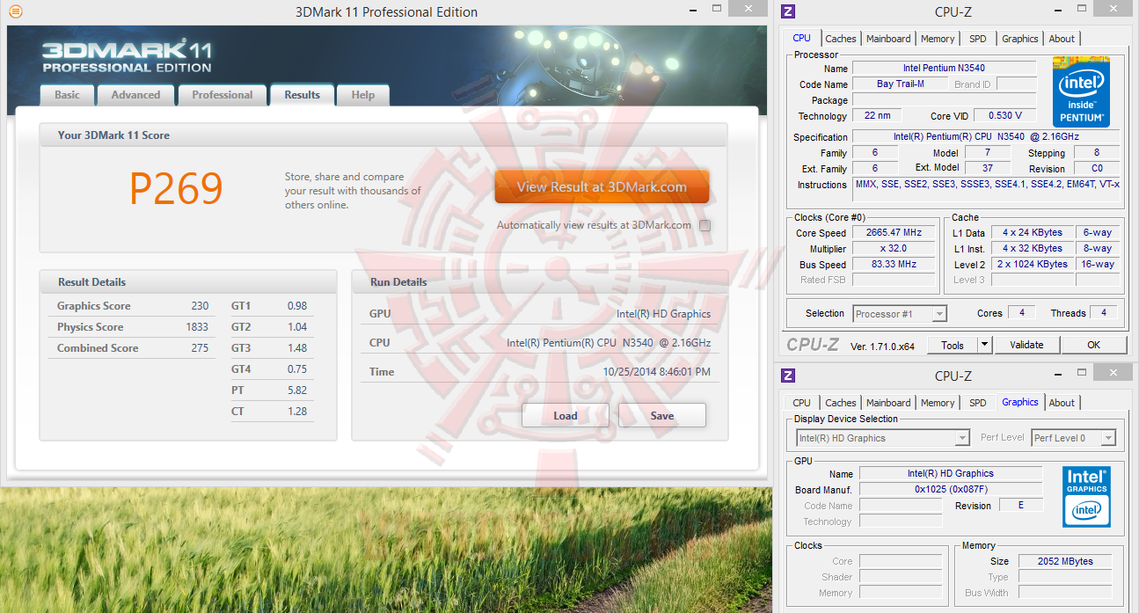Open About tab in lower CPU-Z window
Viewport: 1139px width, 613px height.
[1062, 403]
